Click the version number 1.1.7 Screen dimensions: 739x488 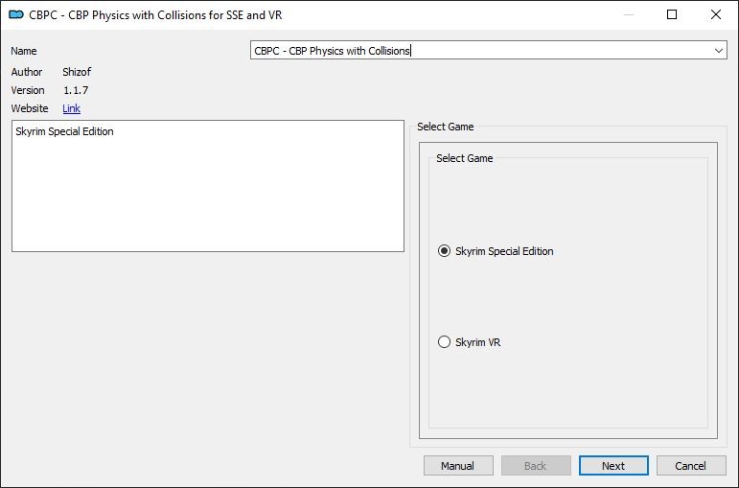(x=76, y=90)
